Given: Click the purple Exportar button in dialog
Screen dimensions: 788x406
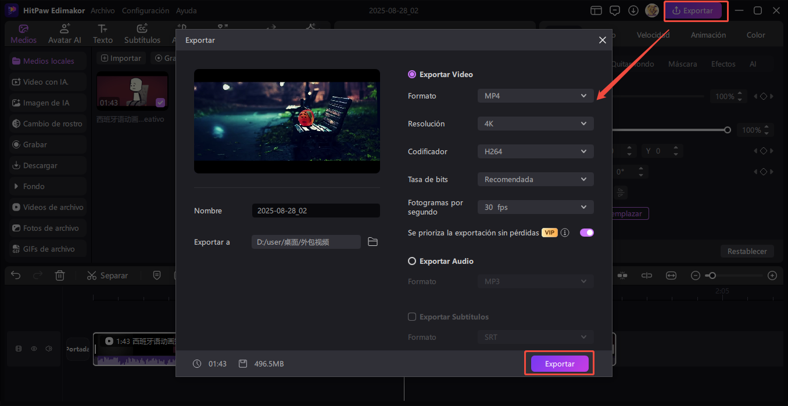Looking at the screenshot, I should (559, 364).
